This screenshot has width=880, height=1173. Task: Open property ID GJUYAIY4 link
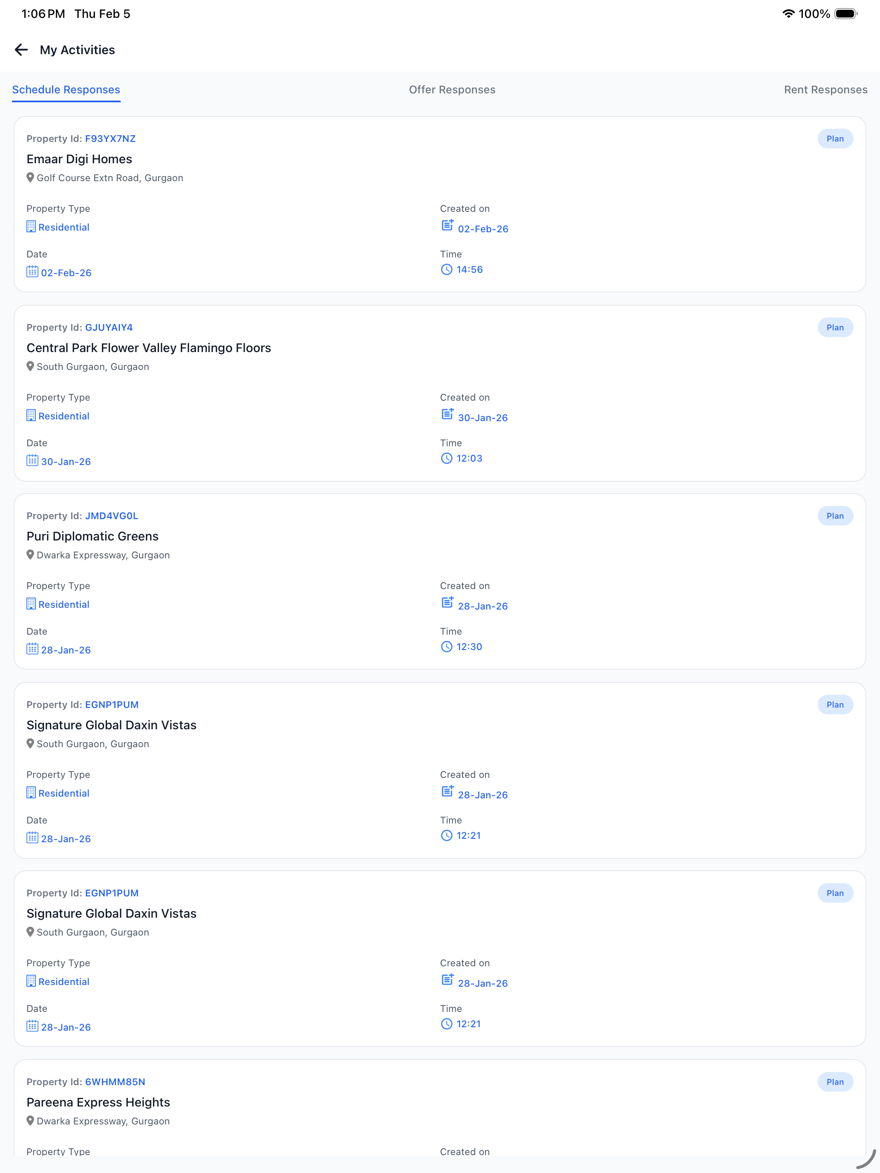pyautogui.click(x=109, y=327)
